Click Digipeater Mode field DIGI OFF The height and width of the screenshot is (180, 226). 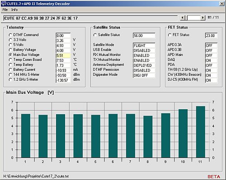point(144,75)
